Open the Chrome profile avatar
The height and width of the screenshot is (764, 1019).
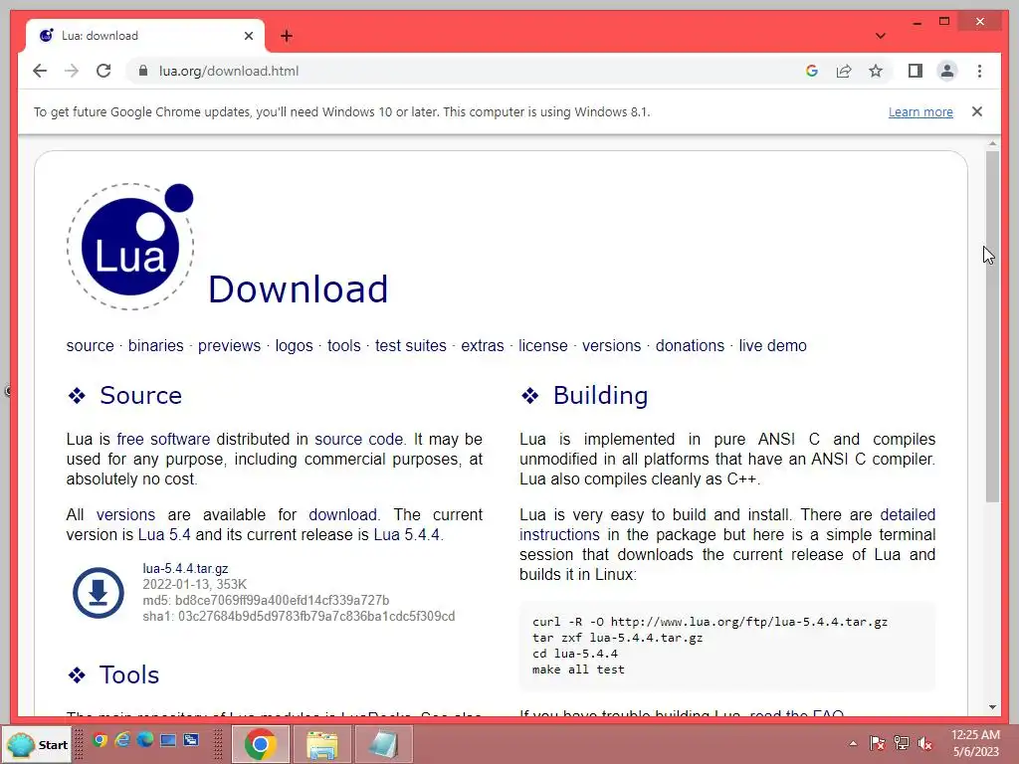coord(947,71)
